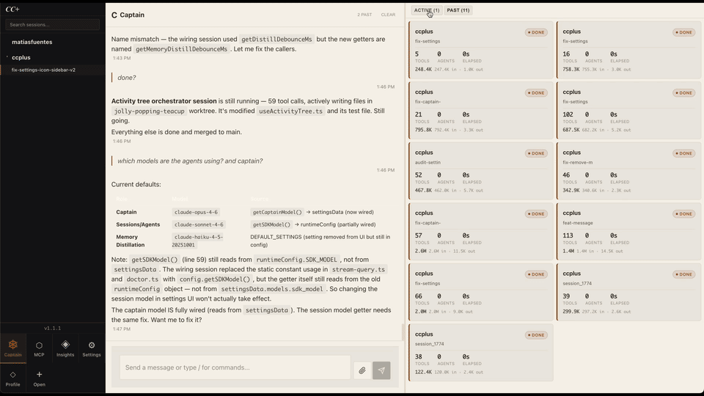Switch to the PAST (11) tab

(458, 10)
